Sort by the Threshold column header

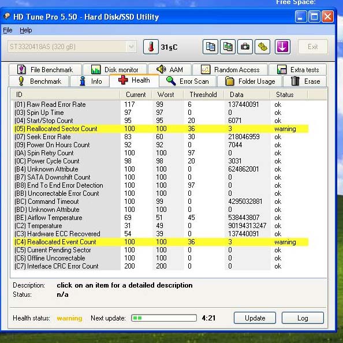pyautogui.click(x=203, y=95)
